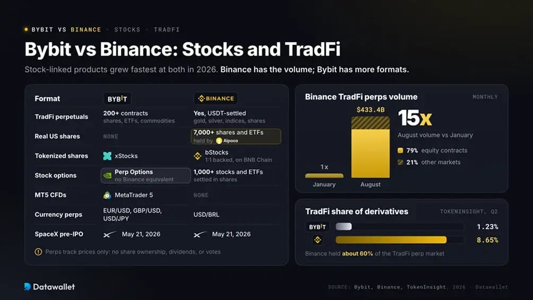Click the '200+ contracts' Bybit cell

point(139,117)
